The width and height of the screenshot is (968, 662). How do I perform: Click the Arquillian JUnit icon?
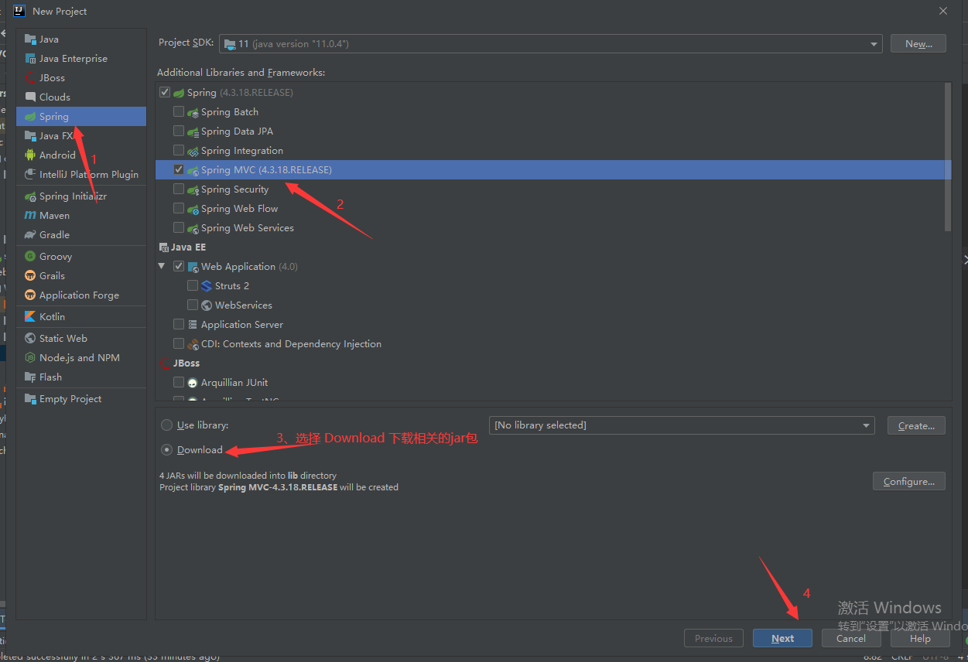(x=193, y=383)
